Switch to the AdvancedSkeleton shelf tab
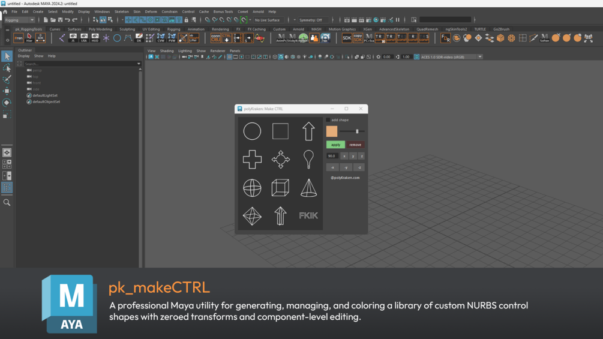 [394, 29]
